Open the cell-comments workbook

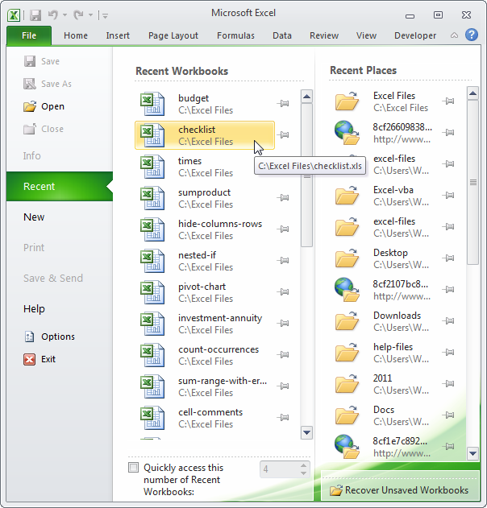[205, 419]
